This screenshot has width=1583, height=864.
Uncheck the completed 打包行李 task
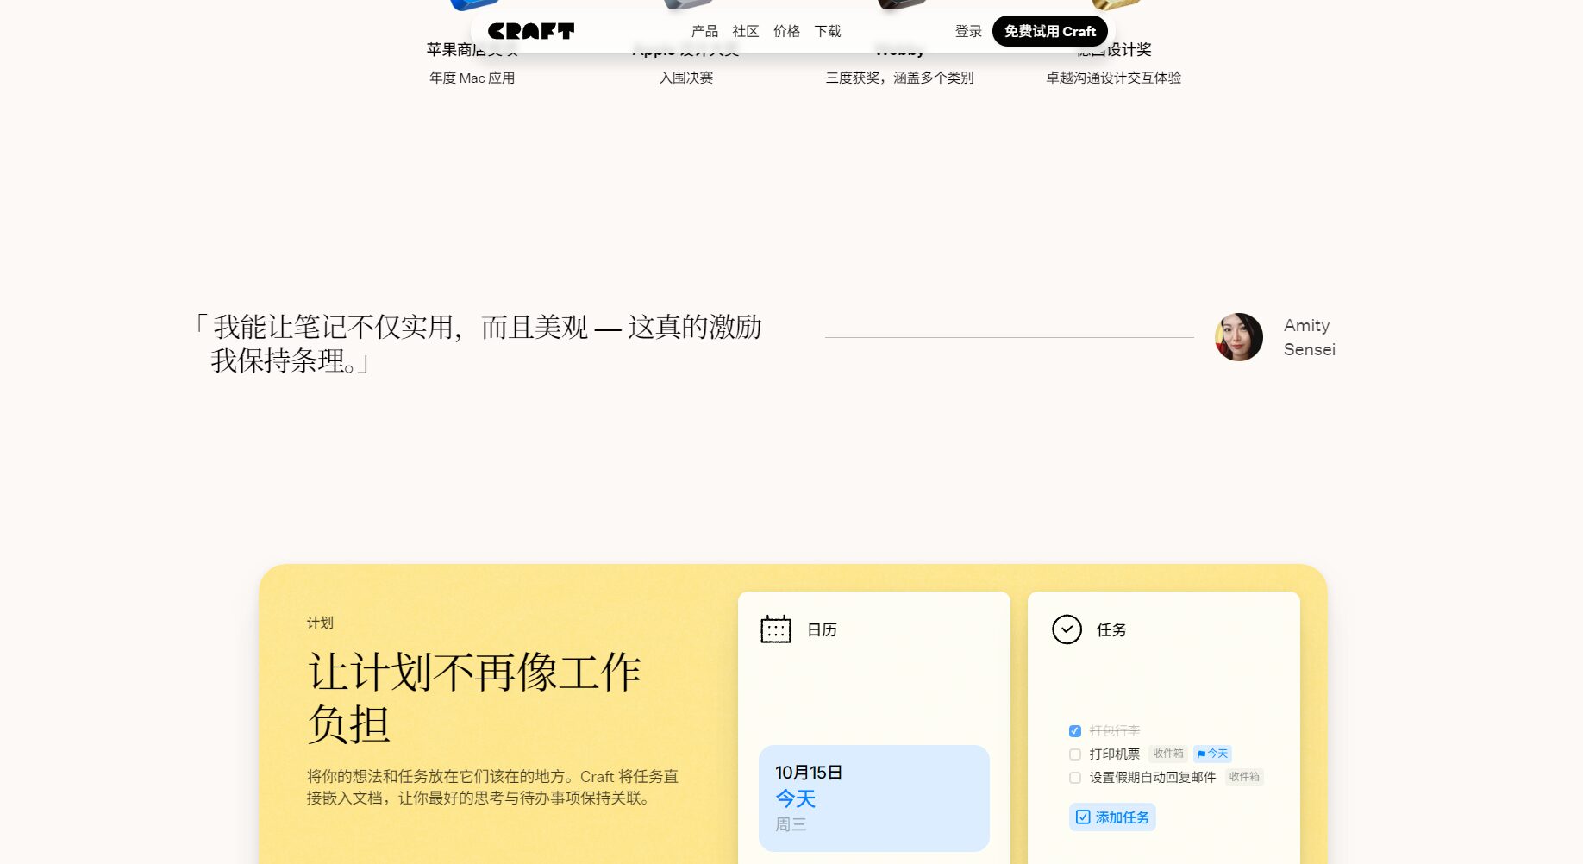click(x=1075, y=731)
